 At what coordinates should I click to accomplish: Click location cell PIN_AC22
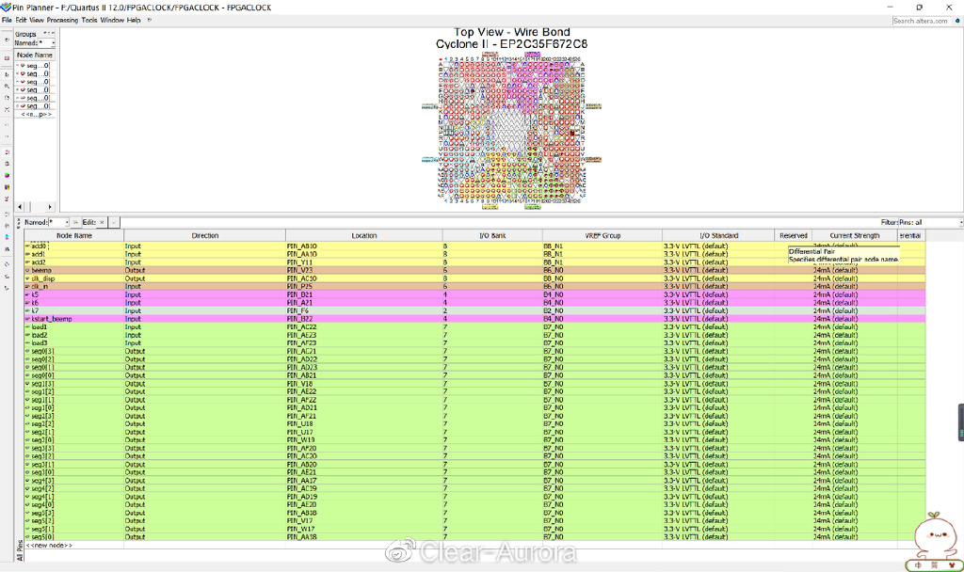302,326
